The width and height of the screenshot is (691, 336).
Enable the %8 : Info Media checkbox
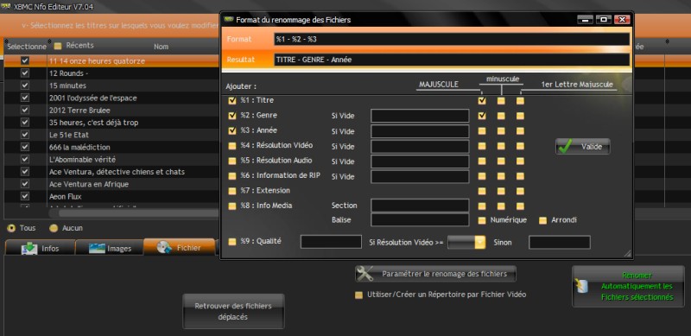(x=231, y=206)
